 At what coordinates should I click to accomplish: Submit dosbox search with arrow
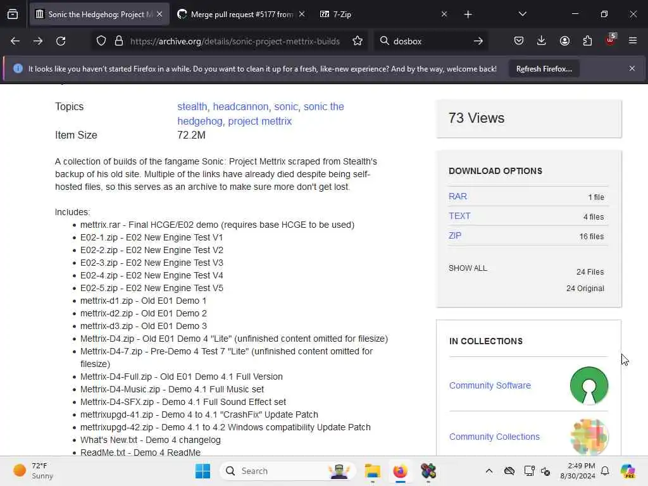478,41
